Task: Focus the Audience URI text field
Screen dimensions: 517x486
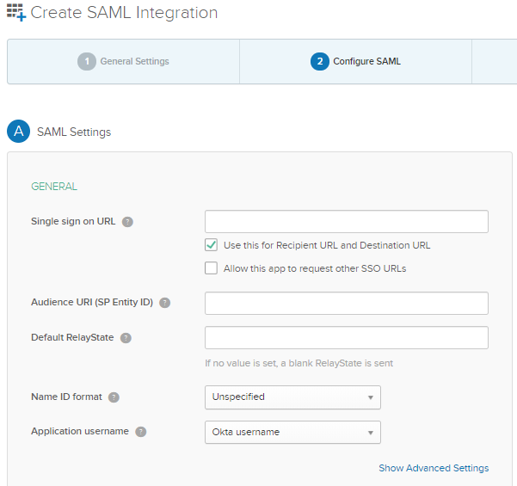Action: tap(346, 303)
